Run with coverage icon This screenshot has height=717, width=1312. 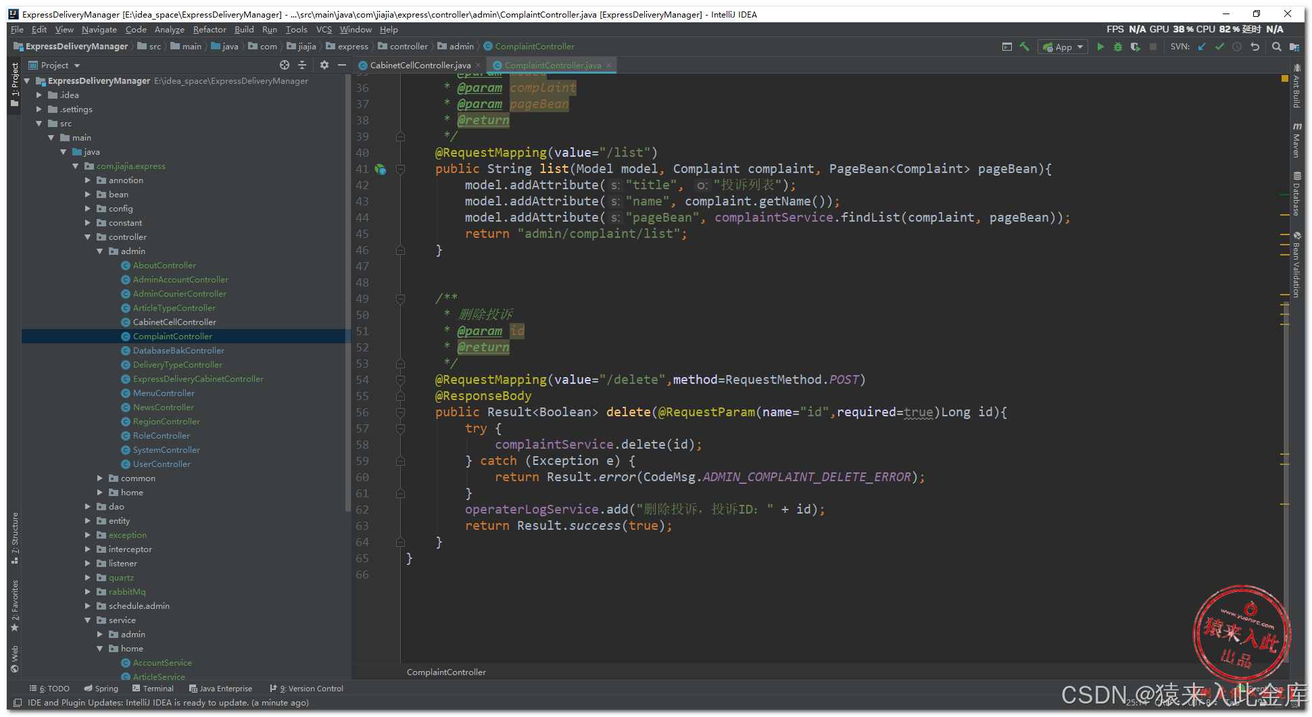click(1136, 47)
